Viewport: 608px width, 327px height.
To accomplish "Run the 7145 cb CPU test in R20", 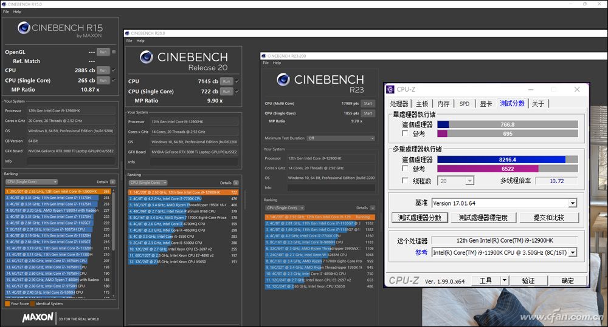I will coord(226,81).
